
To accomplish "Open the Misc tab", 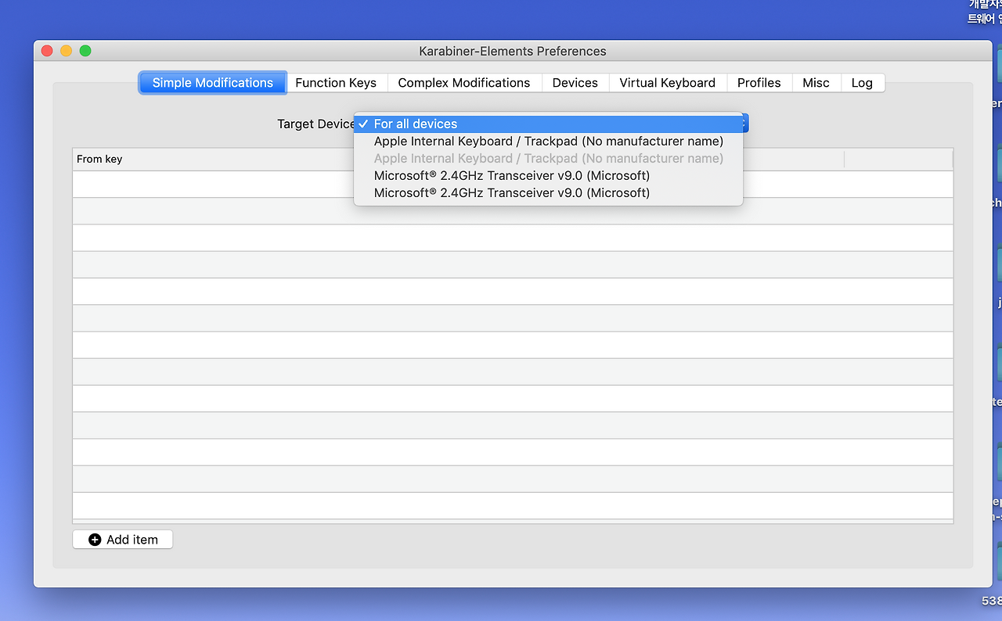I will click(x=816, y=83).
